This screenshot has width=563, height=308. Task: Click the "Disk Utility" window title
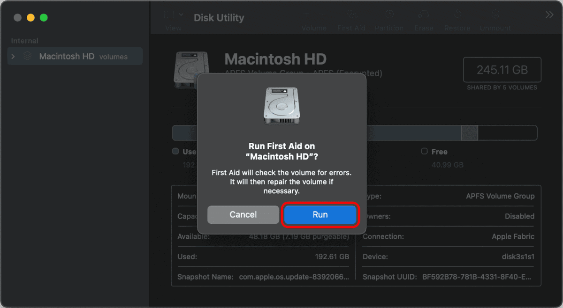219,18
